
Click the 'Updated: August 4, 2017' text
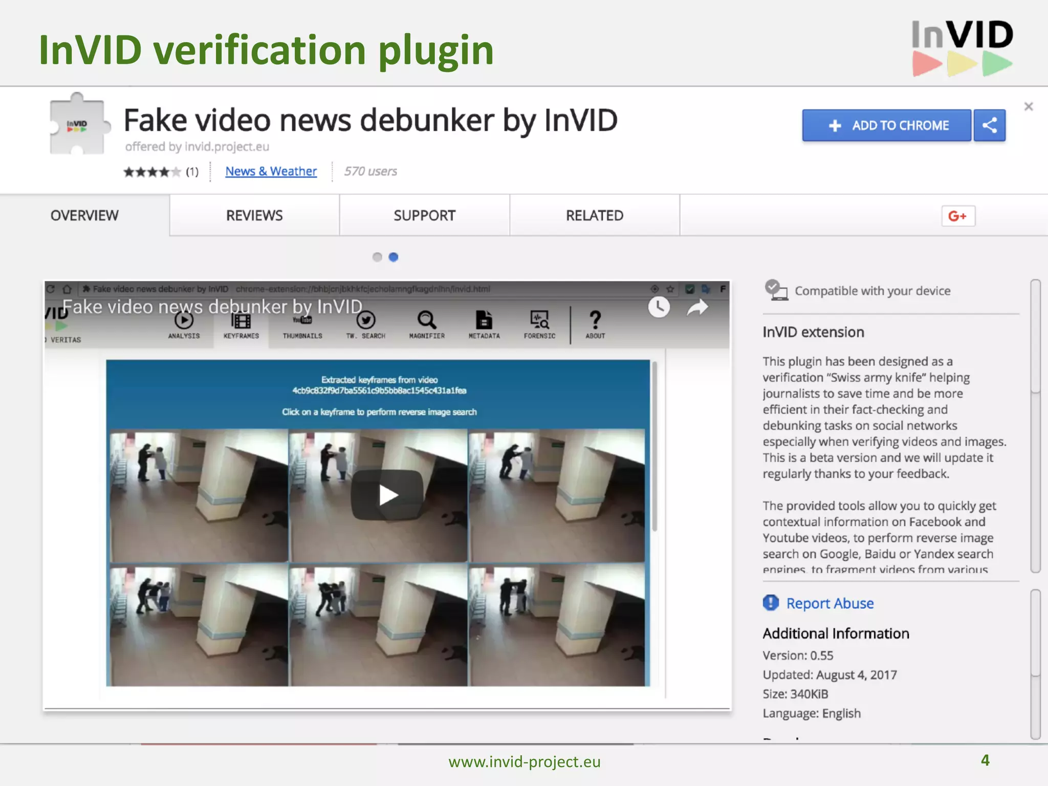[x=829, y=675]
